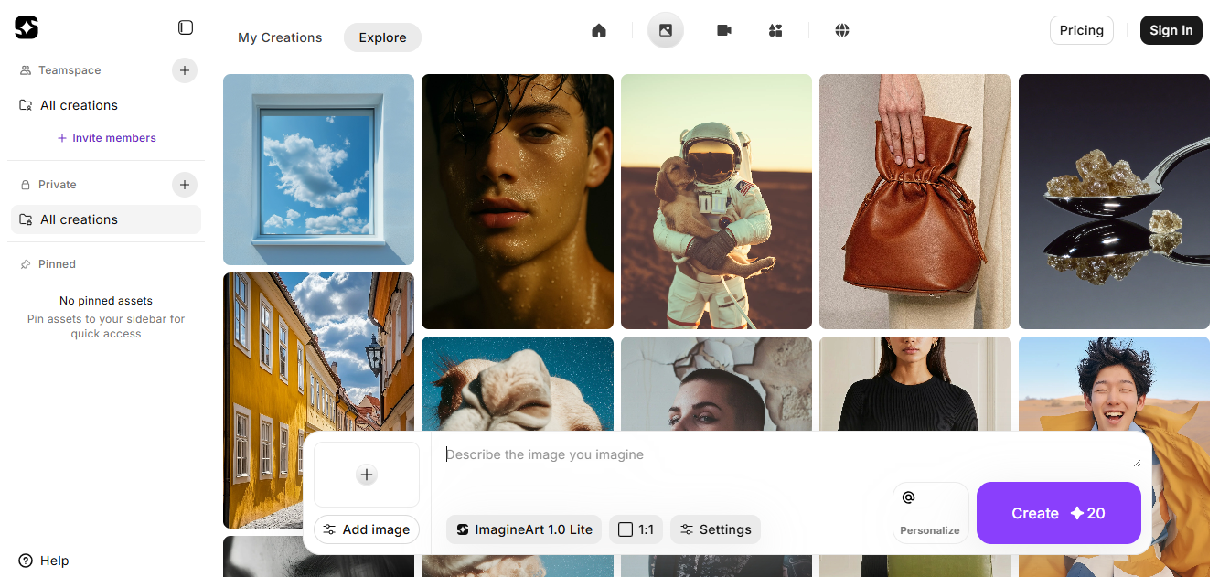Click the Personalize @ button

[x=930, y=513]
